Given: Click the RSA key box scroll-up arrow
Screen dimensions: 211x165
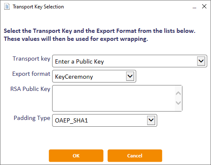Looking at the screenshot, I should pyautogui.click(x=178, y=93).
